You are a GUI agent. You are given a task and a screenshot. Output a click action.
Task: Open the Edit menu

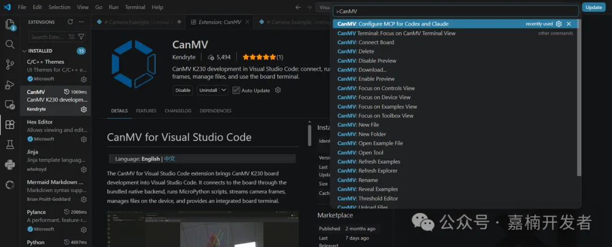point(37,7)
